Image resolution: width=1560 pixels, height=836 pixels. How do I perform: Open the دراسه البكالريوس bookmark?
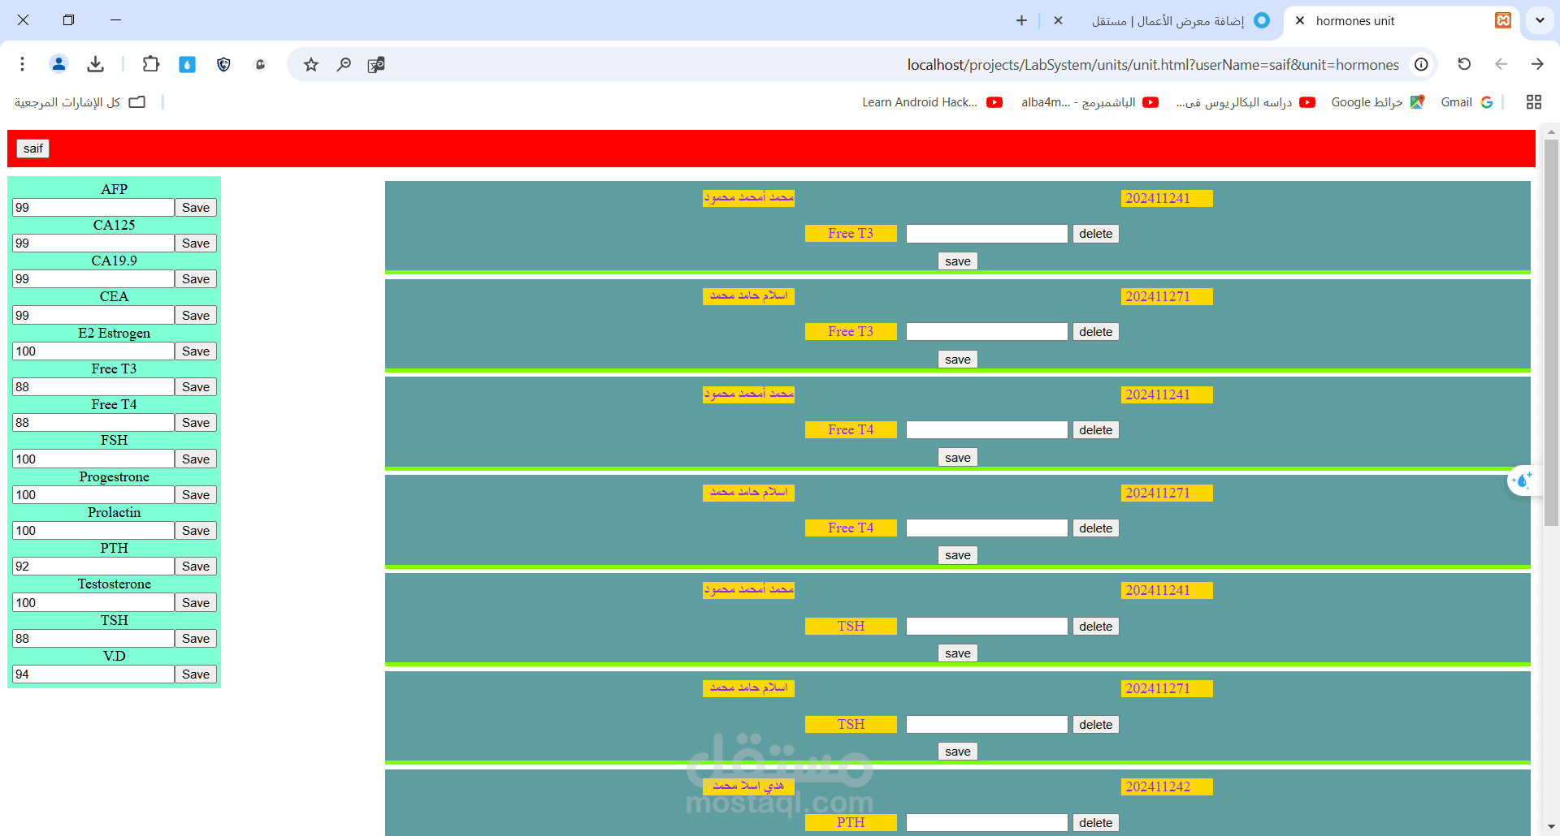1245,102
